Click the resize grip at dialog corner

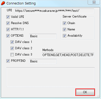click(98, 96)
